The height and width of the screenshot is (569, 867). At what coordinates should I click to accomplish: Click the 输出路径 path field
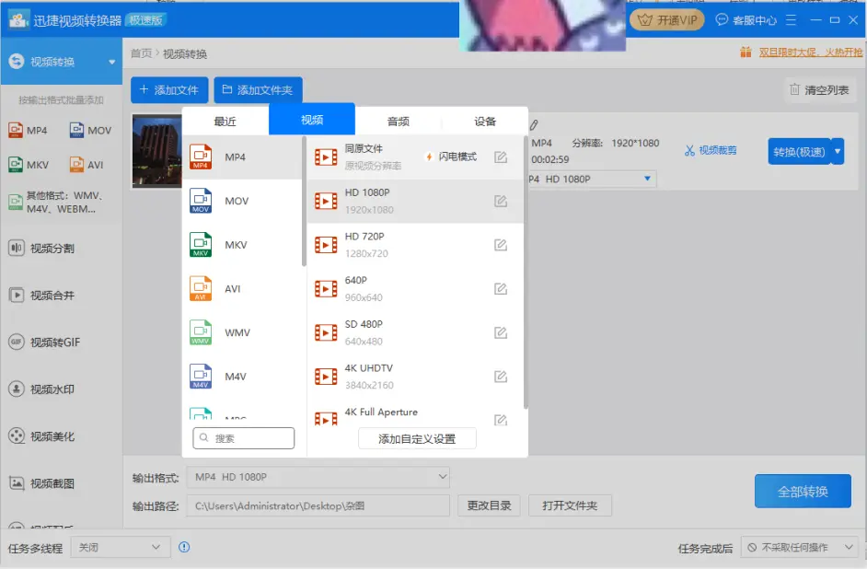tap(318, 505)
